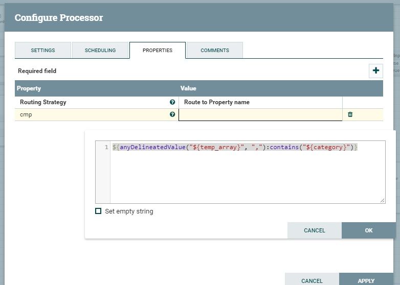400x285 pixels.
Task: Click help icon beside cmp property
Action: coord(172,115)
